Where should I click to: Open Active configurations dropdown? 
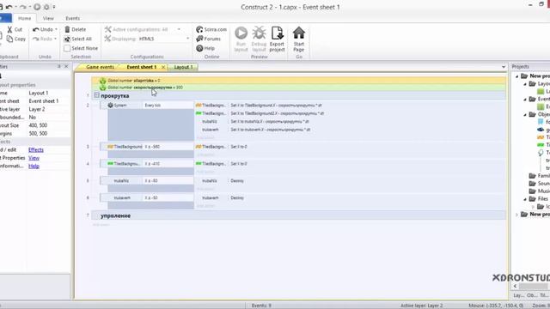179,29
